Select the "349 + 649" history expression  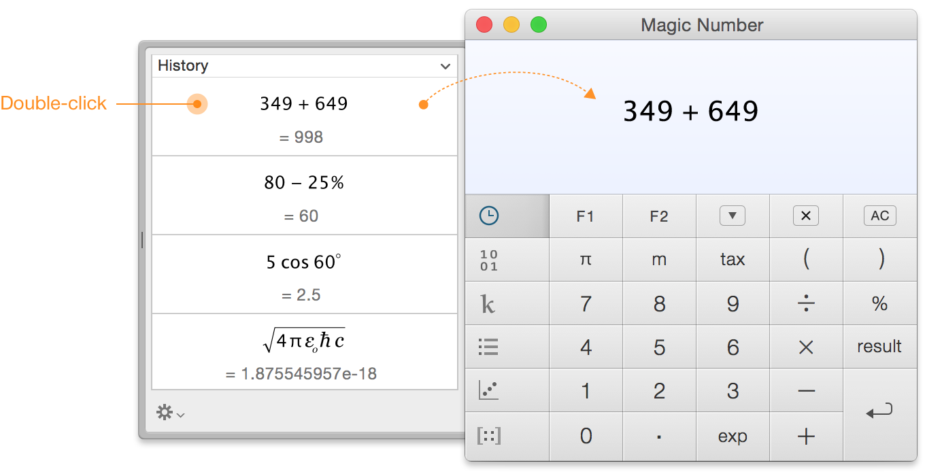(304, 104)
